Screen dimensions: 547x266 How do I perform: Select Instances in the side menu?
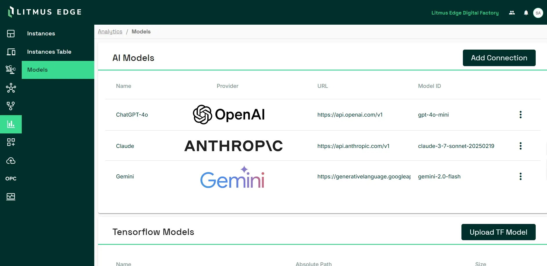click(x=41, y=34)
